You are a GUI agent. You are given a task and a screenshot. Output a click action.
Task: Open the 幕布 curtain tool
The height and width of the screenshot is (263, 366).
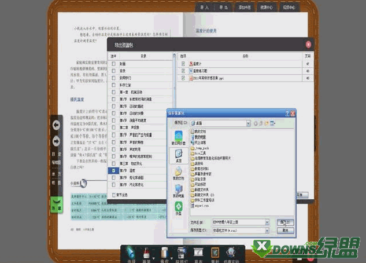pos(198,255)
